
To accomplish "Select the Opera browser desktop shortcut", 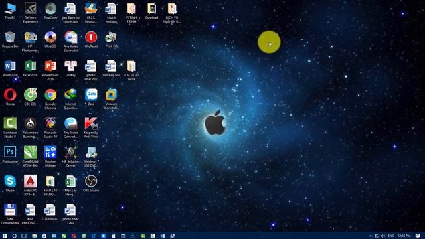I will pyautogui.click(x=10, y=97).
